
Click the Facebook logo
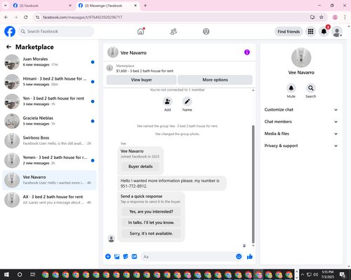point(10,31)
